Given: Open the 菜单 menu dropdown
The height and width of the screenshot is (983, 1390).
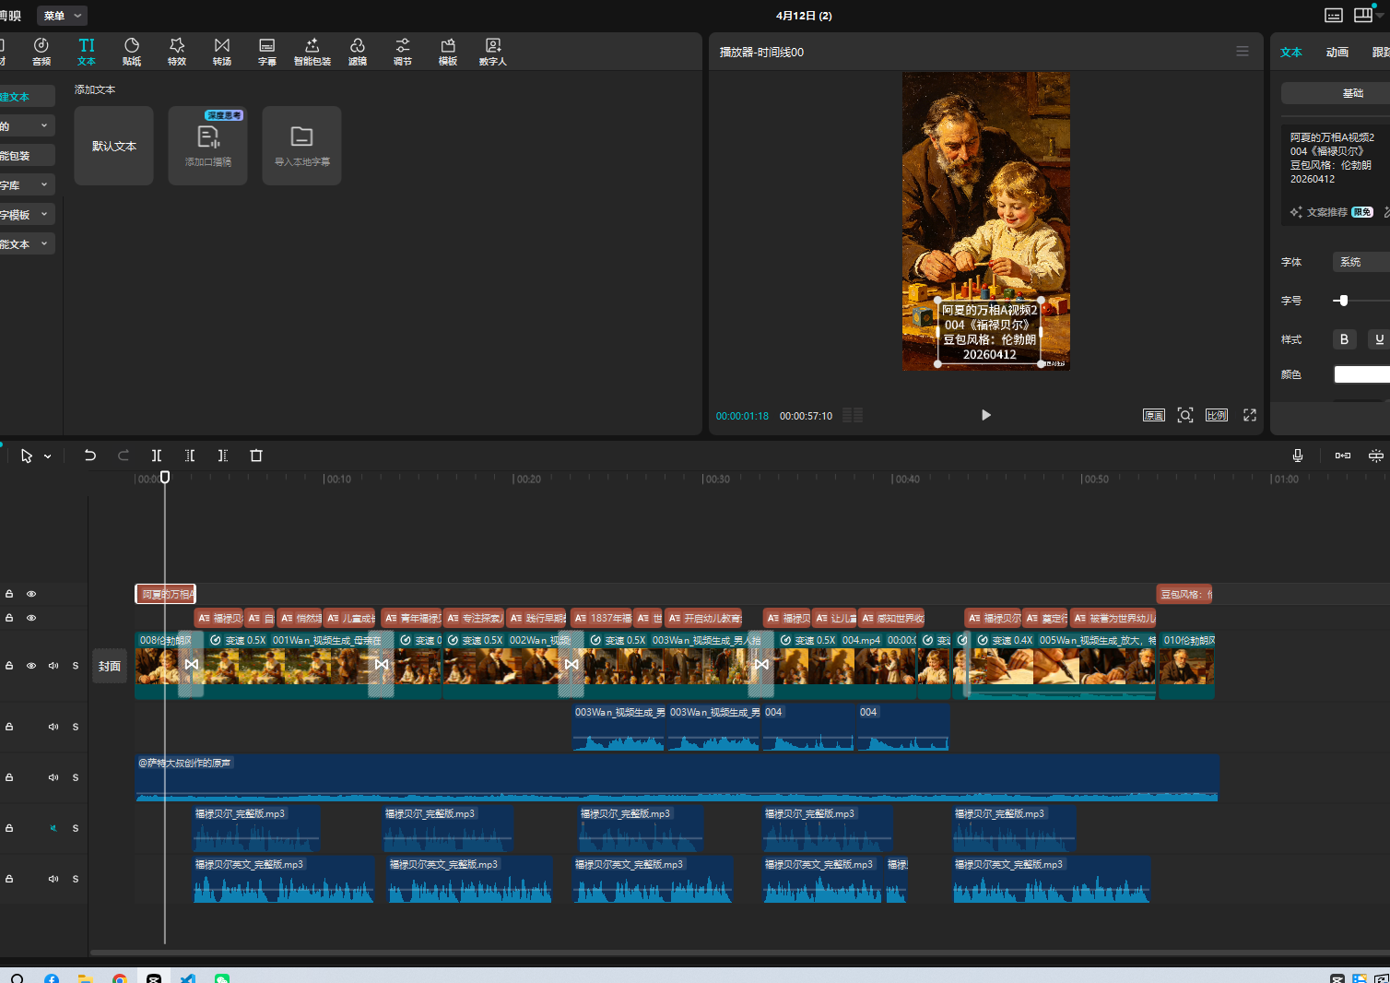Looking at the screenshot, I should click(63, 16).
